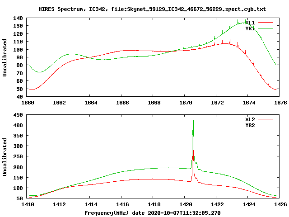
Task: Click the 1426 x-axis tick label
Action: coord(280,204)
